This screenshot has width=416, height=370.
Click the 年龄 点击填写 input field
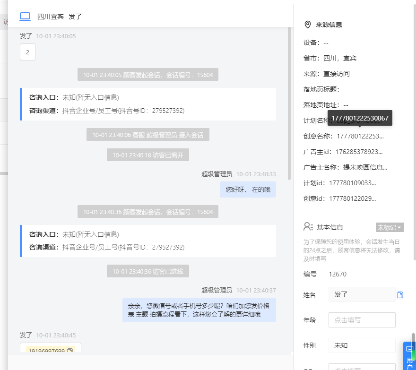362,320
